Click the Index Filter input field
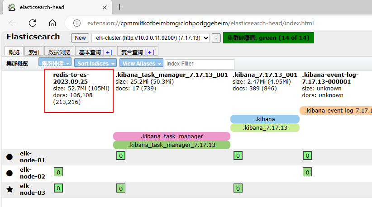The height and width of the screenshot is (207, 372). pos(200,64)
